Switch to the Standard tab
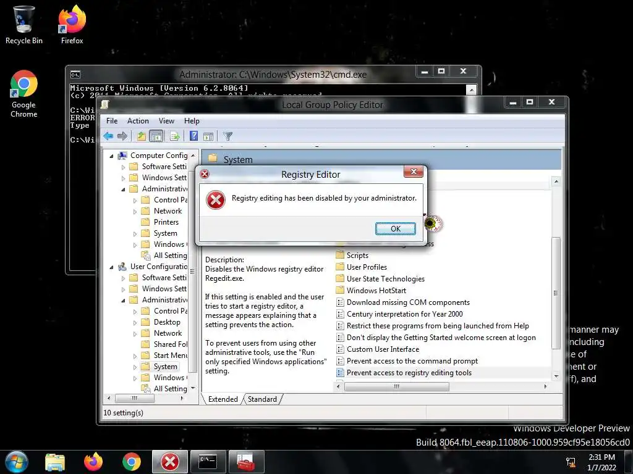633x474 pixels. click(x=262, y=399)
